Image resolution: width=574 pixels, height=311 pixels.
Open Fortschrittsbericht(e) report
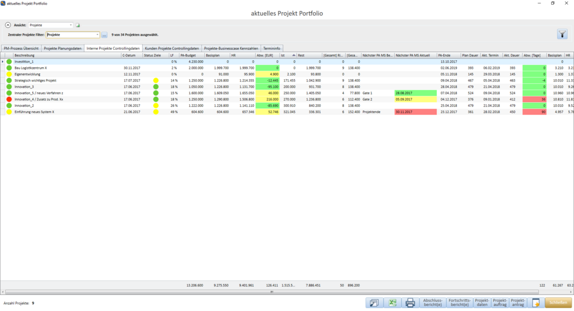tap(459, 303)
